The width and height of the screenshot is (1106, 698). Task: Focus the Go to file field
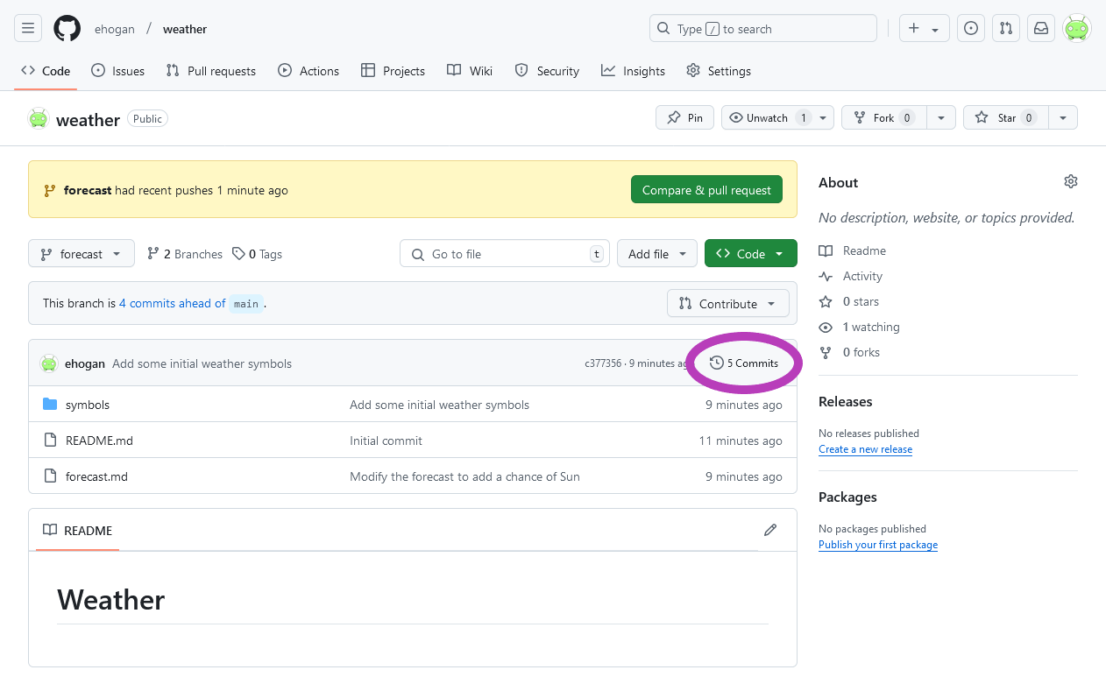[x=505, y=254]
